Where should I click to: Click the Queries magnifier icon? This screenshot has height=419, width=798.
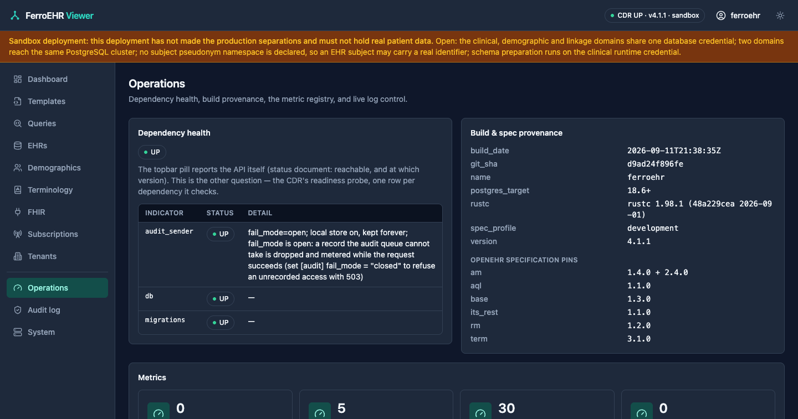pos(18,123)
